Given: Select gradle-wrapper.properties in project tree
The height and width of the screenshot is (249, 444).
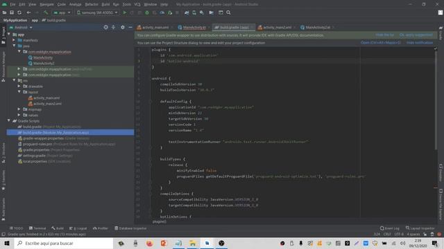Looking at the screenshot, I should click(x=43, y=138).
